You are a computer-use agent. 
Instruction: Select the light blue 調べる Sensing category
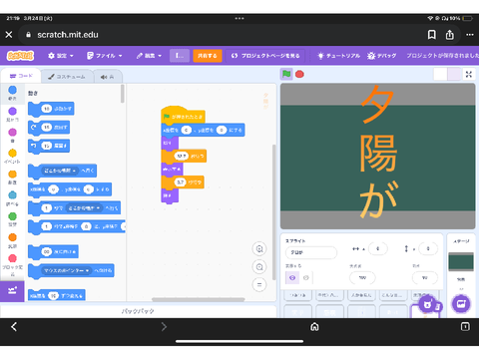coord(12,198)
